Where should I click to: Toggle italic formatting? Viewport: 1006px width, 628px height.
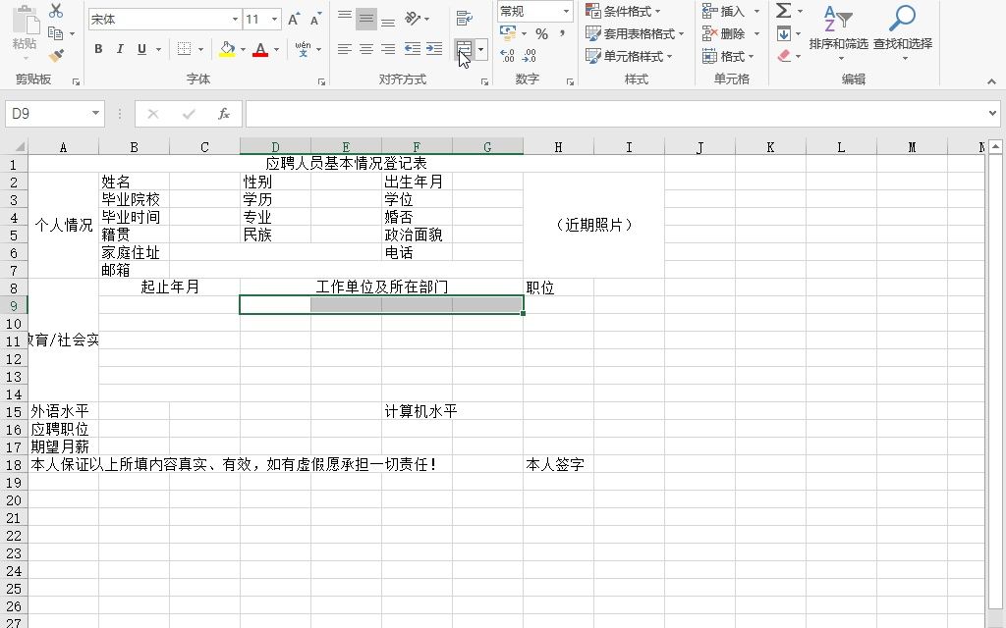pos(120,49)
